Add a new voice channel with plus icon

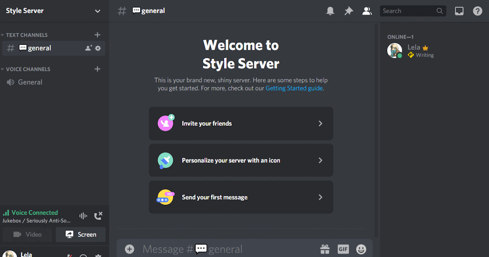tap(97, 69)
